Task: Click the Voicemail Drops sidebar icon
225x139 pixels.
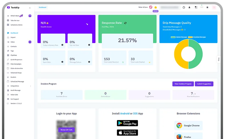Action: [8, 73]
